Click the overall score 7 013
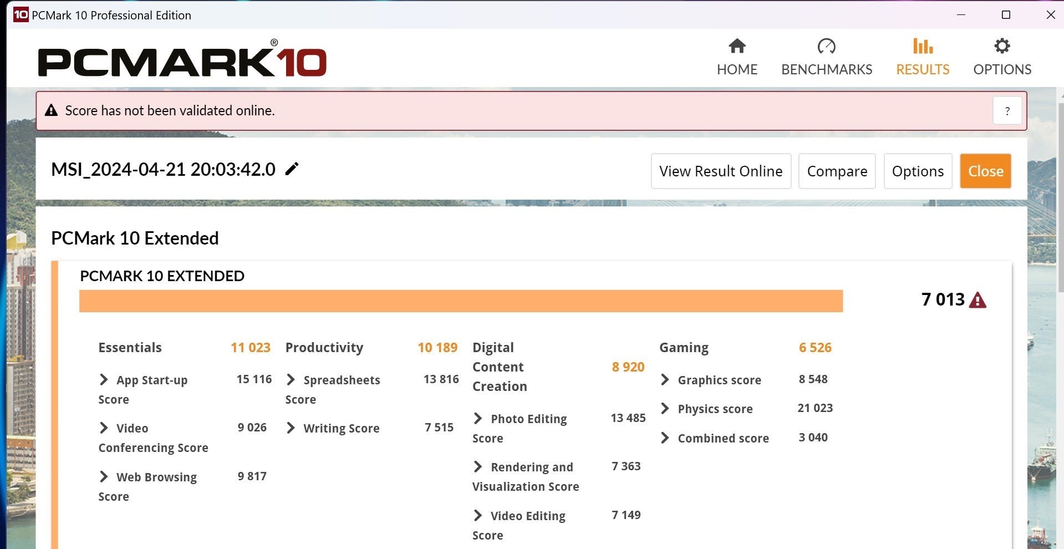1064x549 pixels. 943,299
